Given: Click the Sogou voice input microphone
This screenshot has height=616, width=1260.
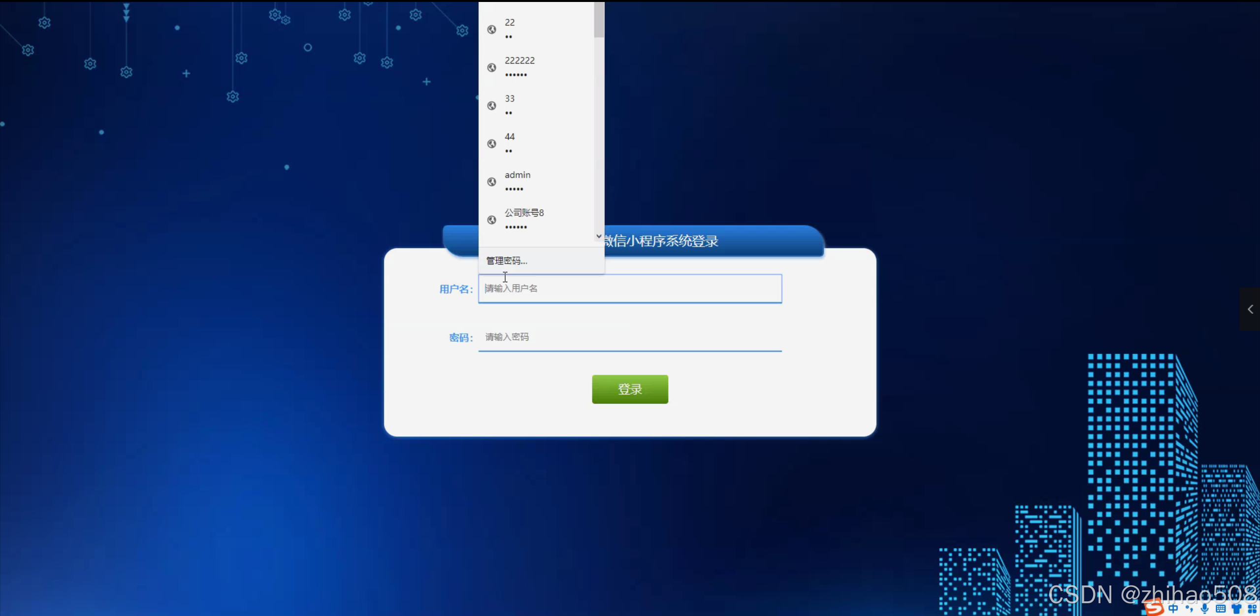Looking at the screenshot, I should click(1205, 609).
